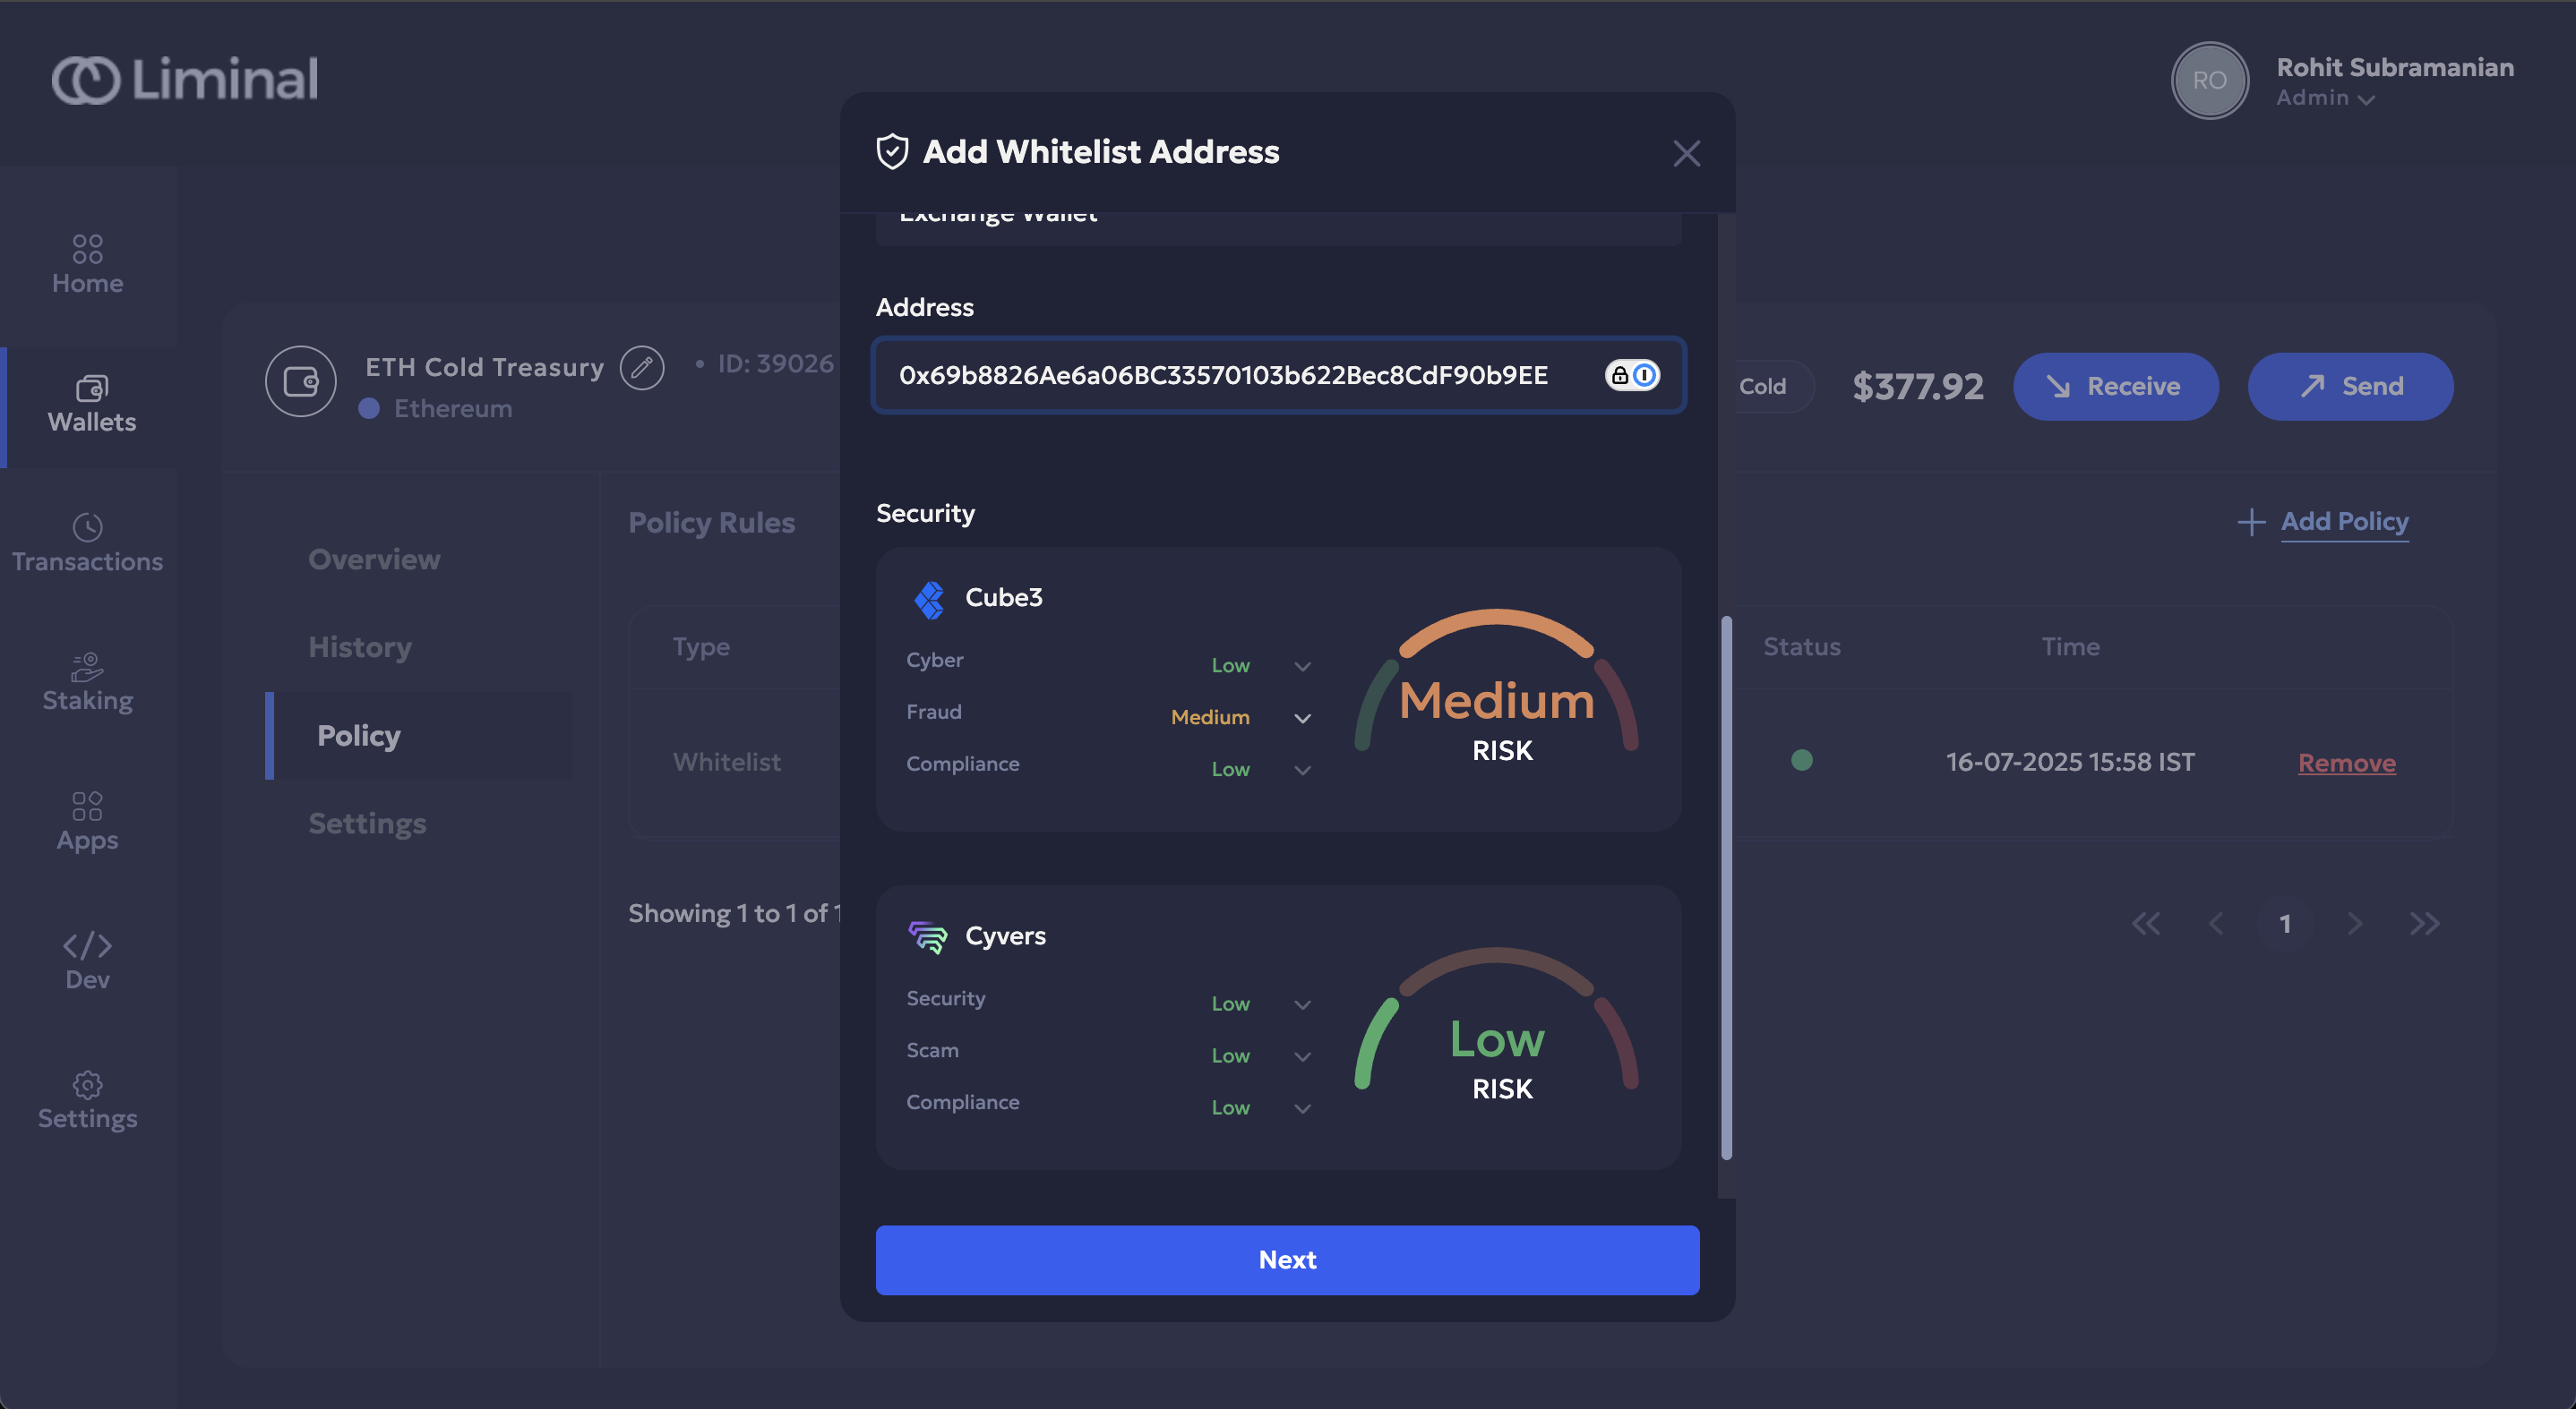2576x1409 pixels.
Task: Open the wallet Settings tab
Action: pyautogui.click(x=367, y=823)
